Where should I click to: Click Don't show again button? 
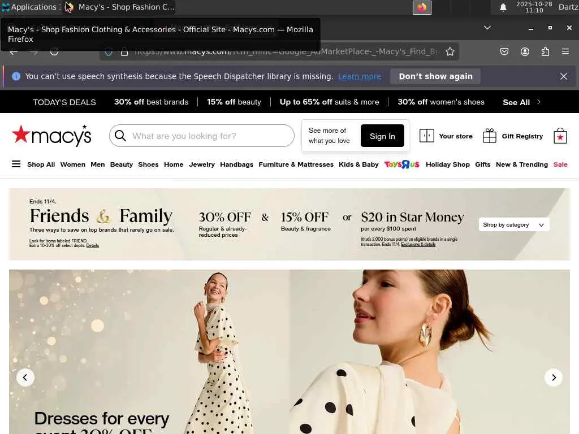[435, 76]
